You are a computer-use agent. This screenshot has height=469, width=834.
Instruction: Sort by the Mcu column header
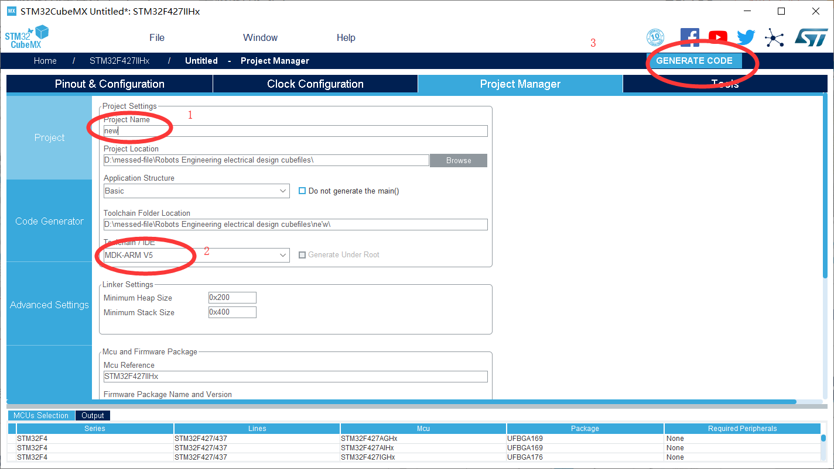423,429
